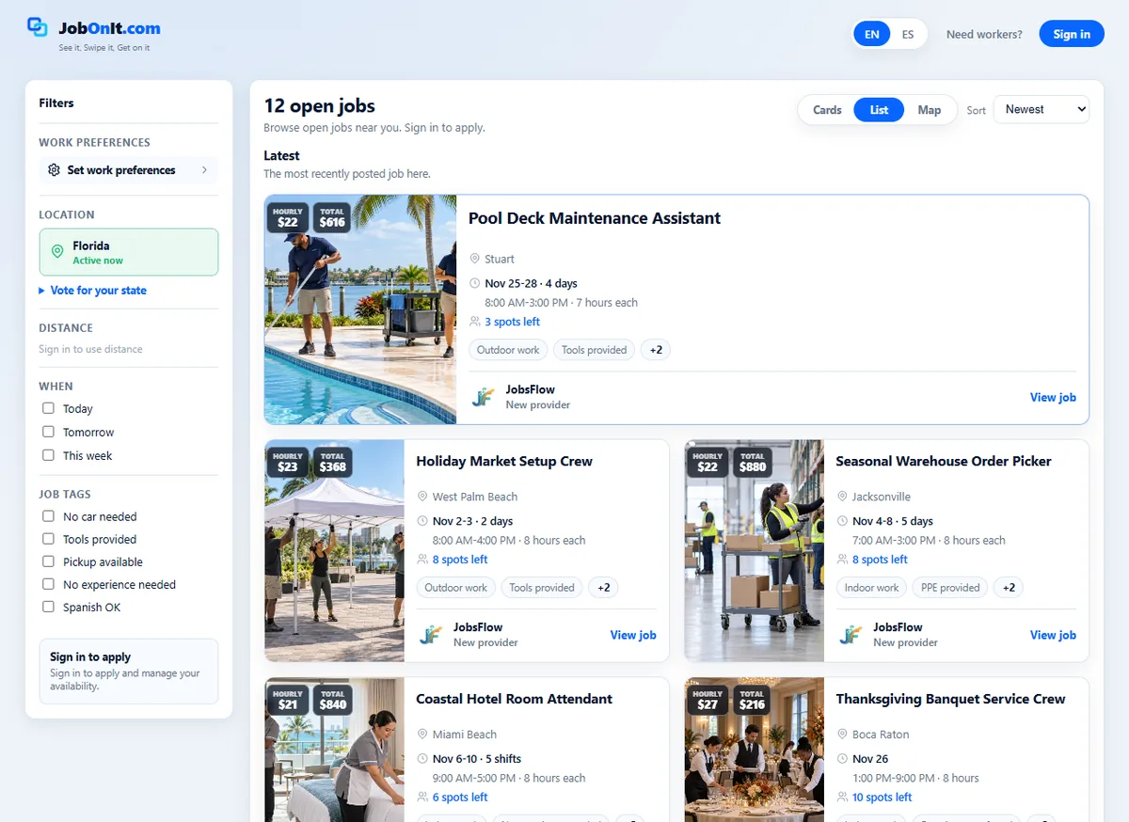Switch to List view
Image resolution: width=1129 pixels, height=822 pixels.
coord(879,110)
